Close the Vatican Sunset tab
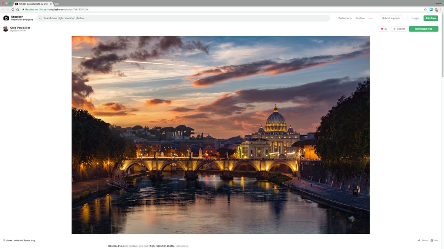This screenshot has width=444, height=249. (x=51, y=4)
